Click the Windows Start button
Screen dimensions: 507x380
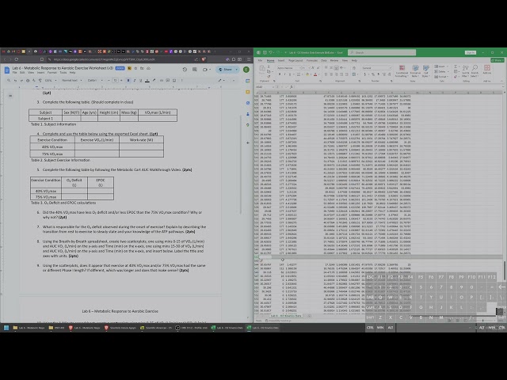click(6, 328)
